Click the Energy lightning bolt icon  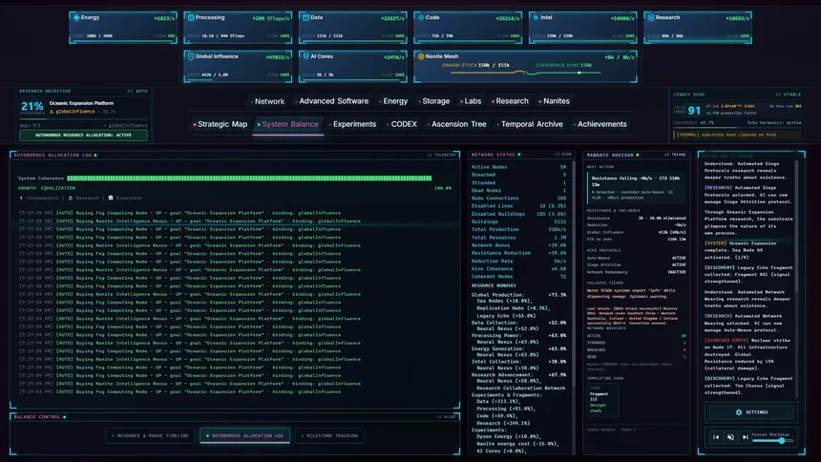[x=76, y=17]
